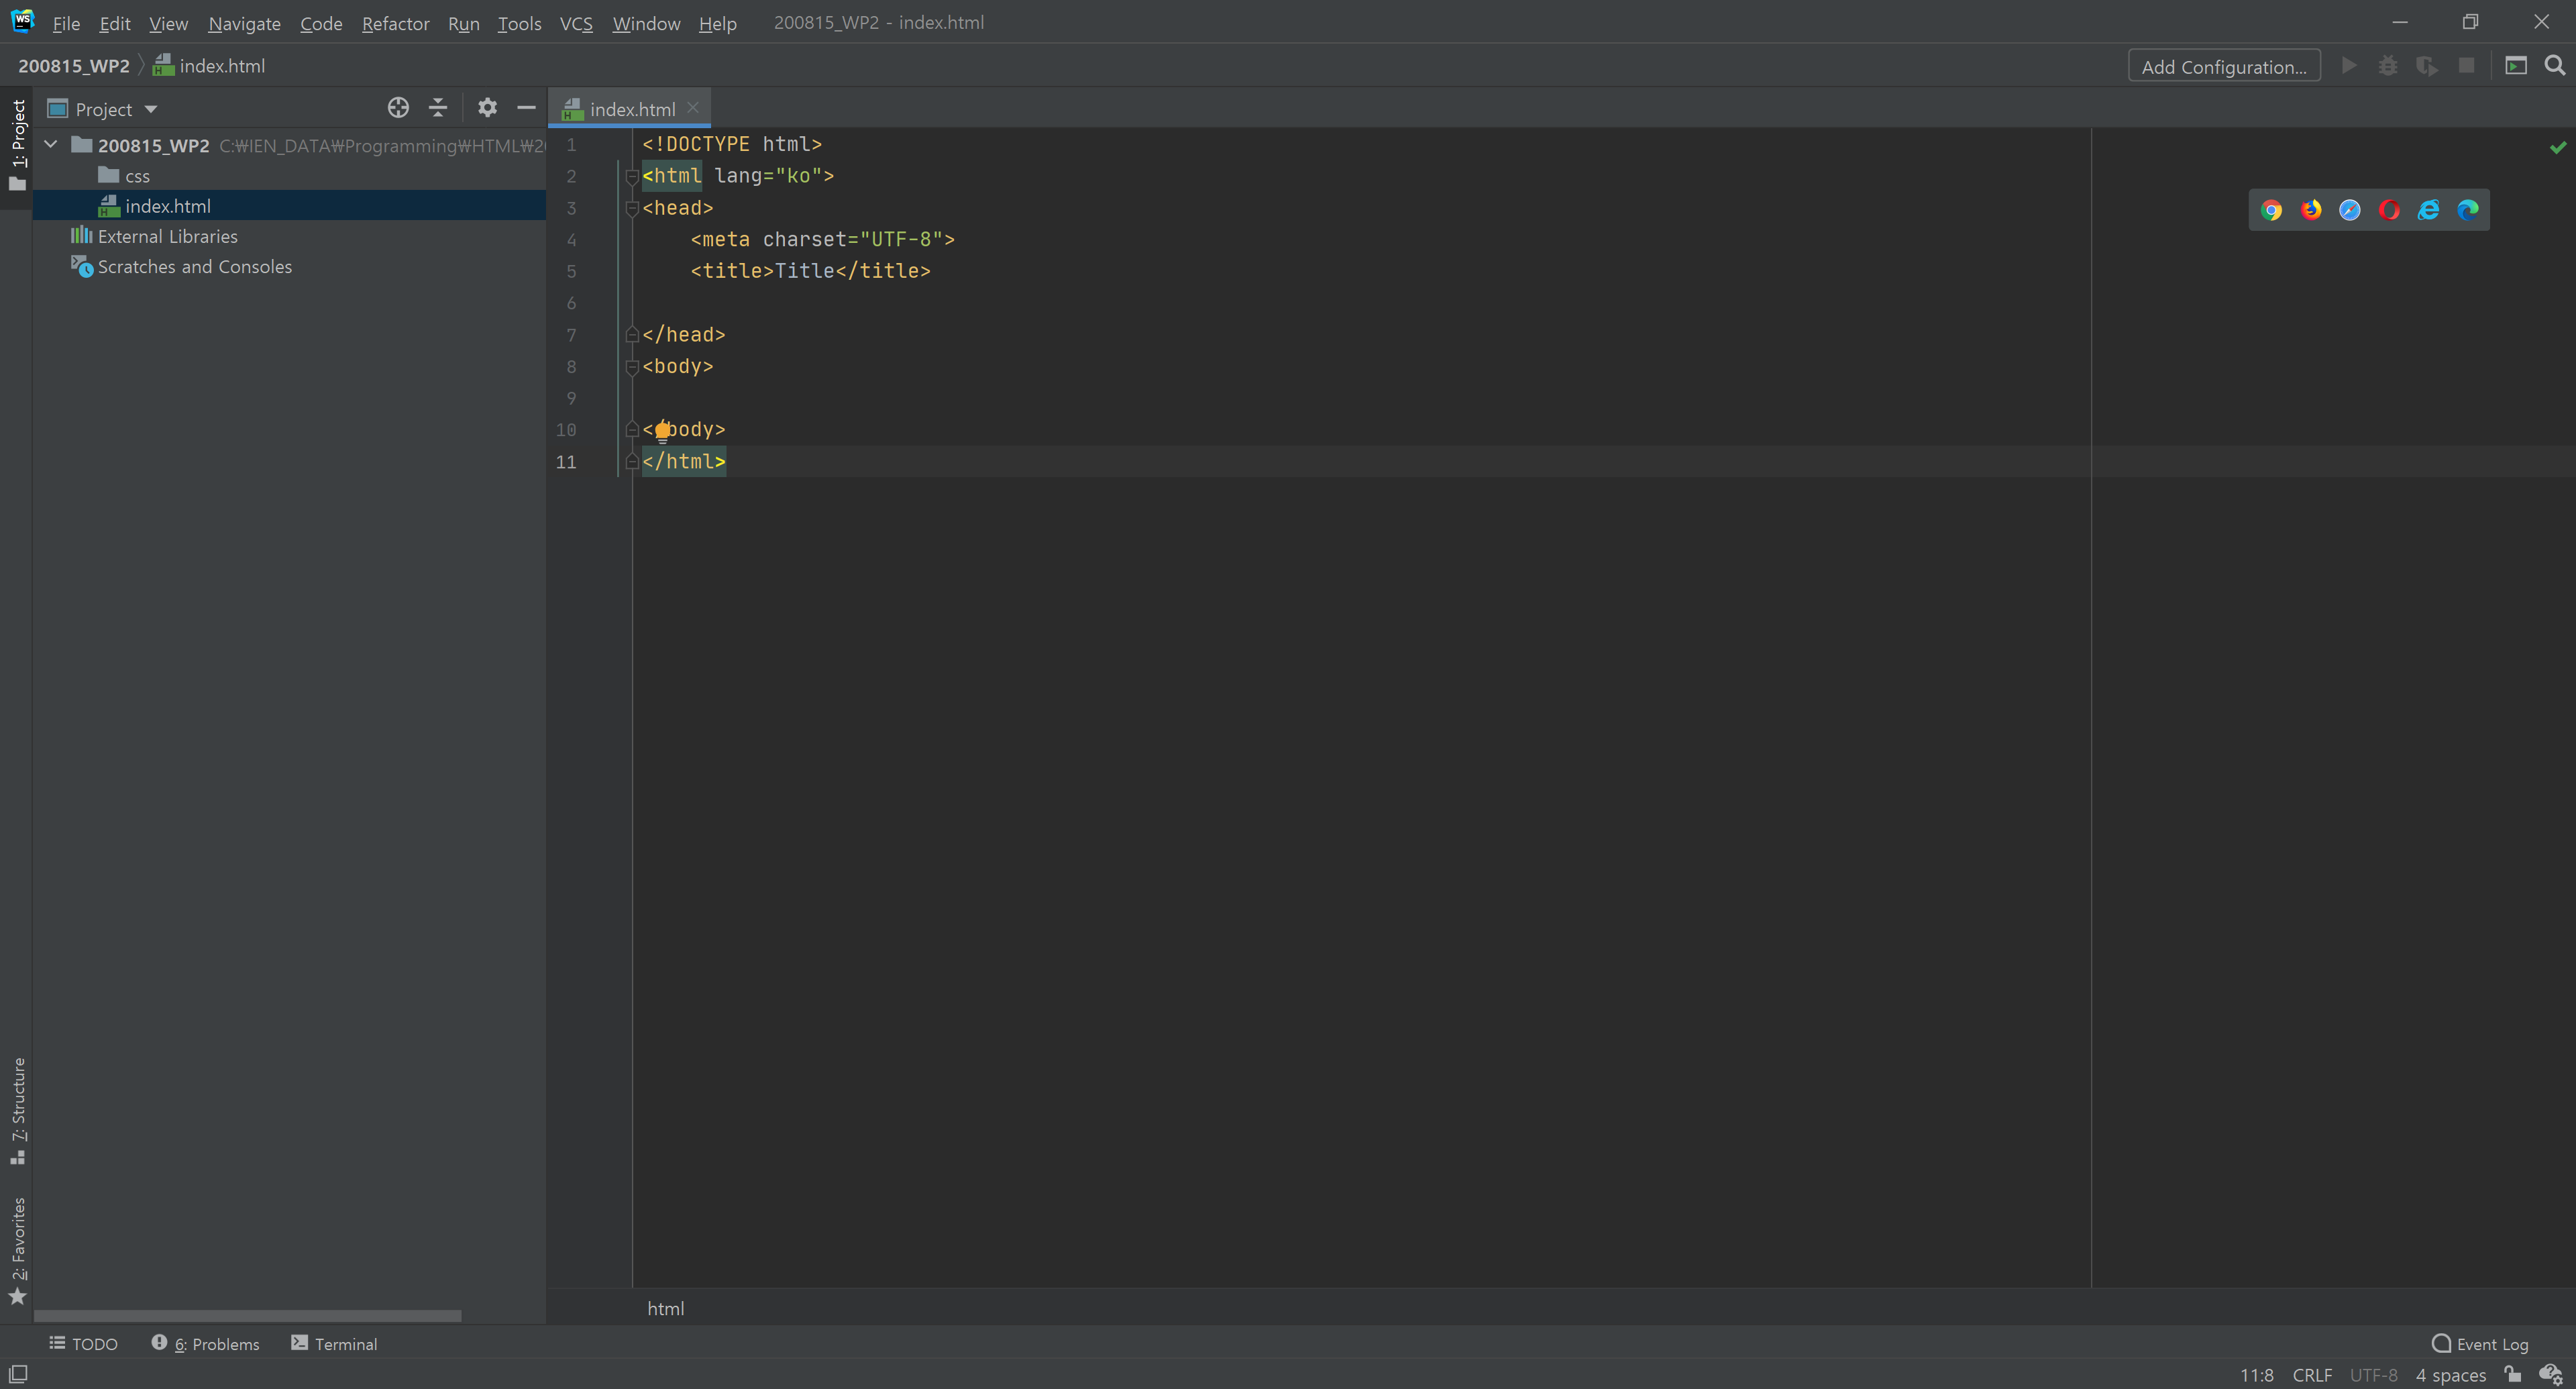Click Search Everywhere magnifier icon
Viewport: 2576px width, 1389px height.
tap(2554, 66)
